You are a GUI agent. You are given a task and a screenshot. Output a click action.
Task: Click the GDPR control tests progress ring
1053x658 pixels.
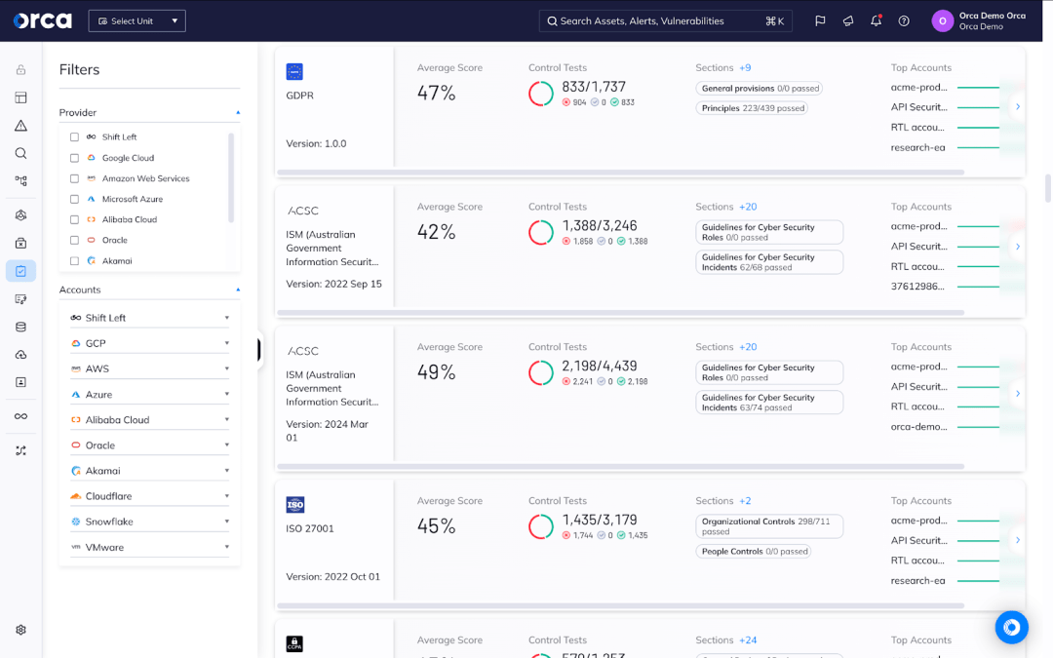click(x=540, y=94)
